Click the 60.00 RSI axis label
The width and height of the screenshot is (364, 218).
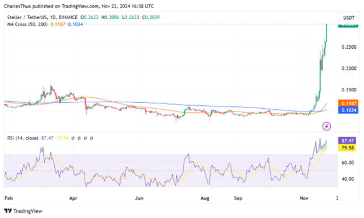click(348, 163)
